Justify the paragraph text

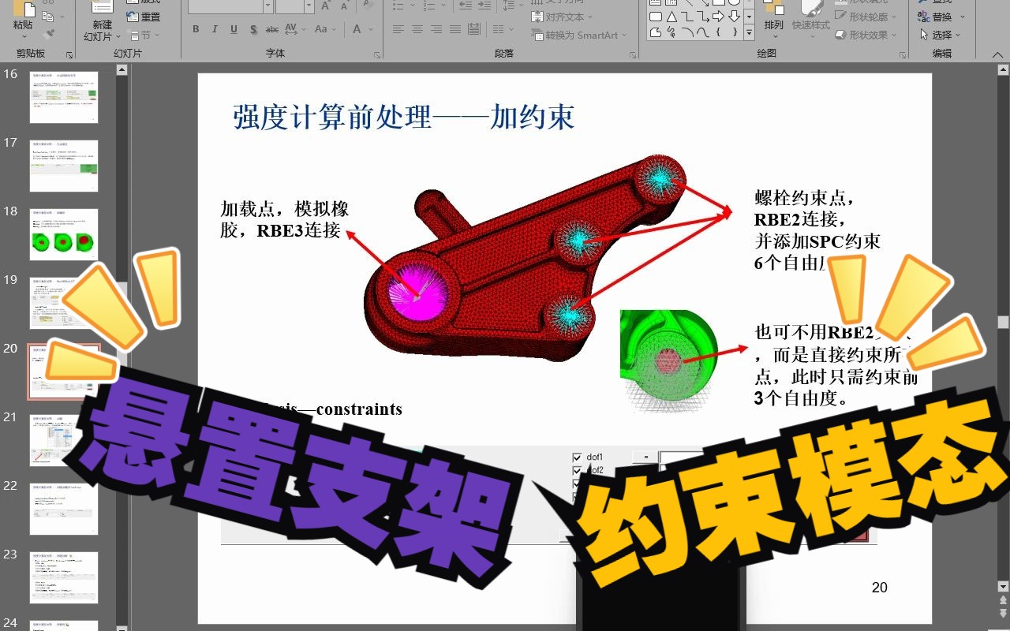click(x=455, y=29)
